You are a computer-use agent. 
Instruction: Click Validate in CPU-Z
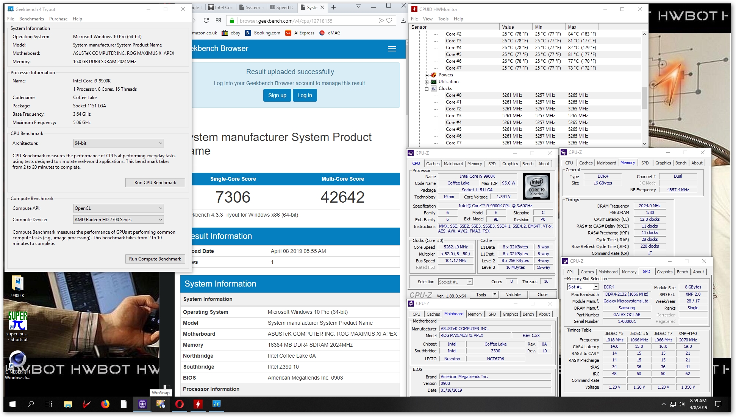pyautogui.click(x=513, y=295)
